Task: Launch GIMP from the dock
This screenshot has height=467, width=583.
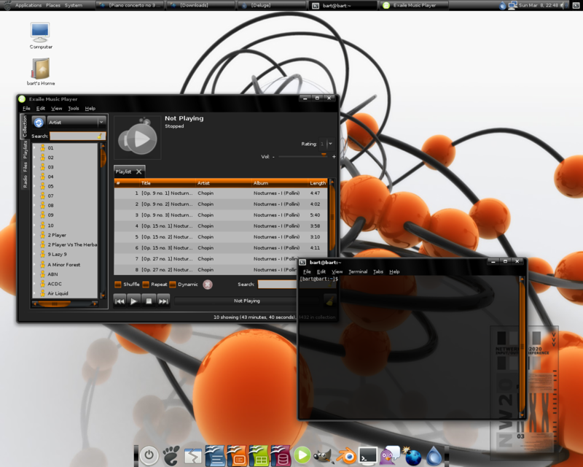Action: 324,456
